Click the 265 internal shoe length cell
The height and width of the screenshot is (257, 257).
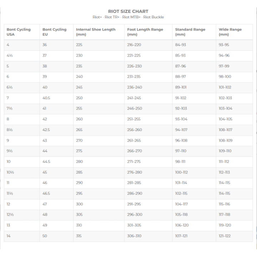coord(99,130)
